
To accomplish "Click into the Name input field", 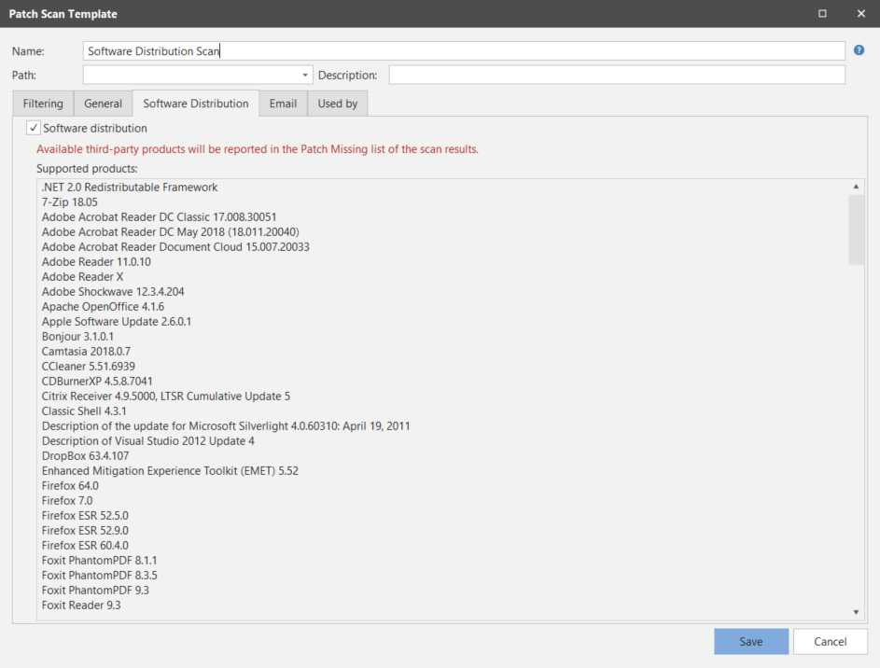I will tap(464, 51).
